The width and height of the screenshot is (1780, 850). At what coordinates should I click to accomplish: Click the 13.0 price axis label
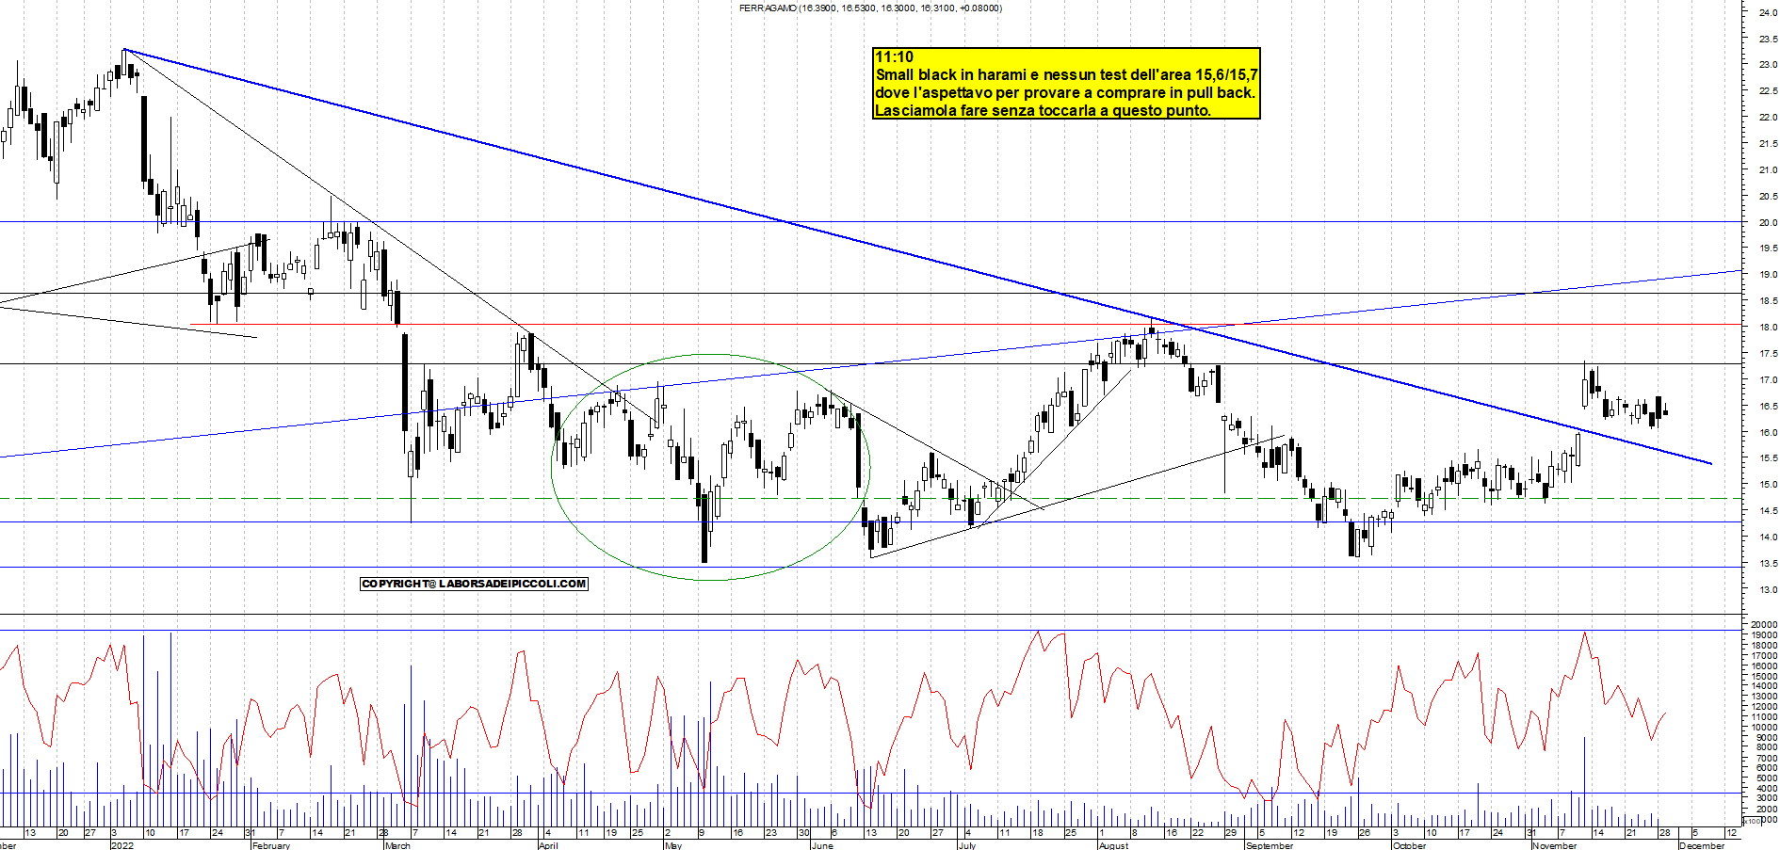[1768, 590]
